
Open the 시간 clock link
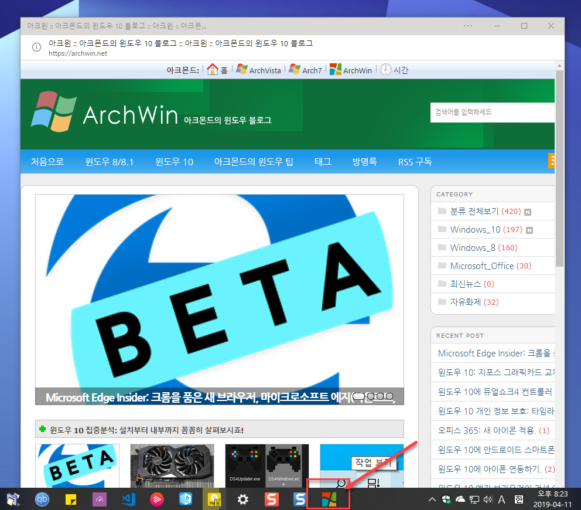point(394,70)
